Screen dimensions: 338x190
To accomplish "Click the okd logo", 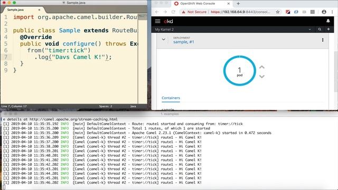I will (x=168, y=21).
